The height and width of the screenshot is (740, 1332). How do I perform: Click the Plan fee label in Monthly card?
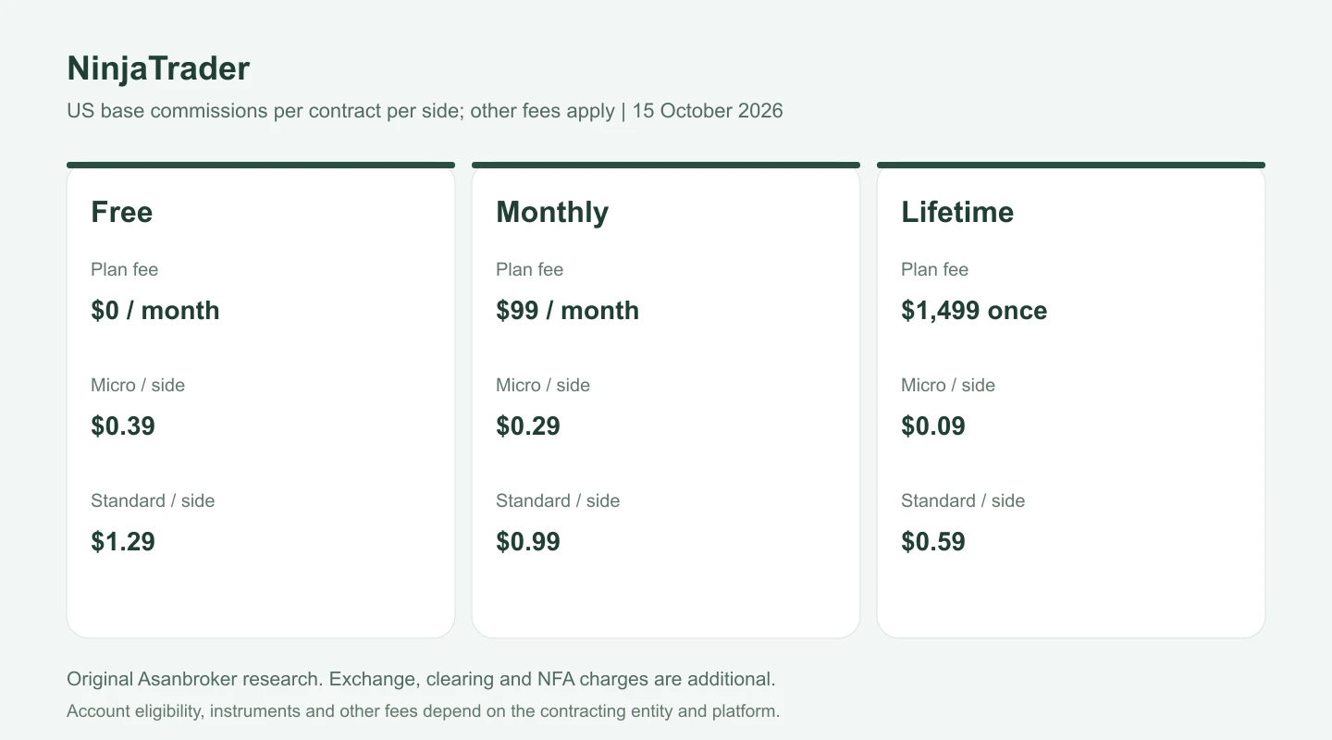click(529, 269)
